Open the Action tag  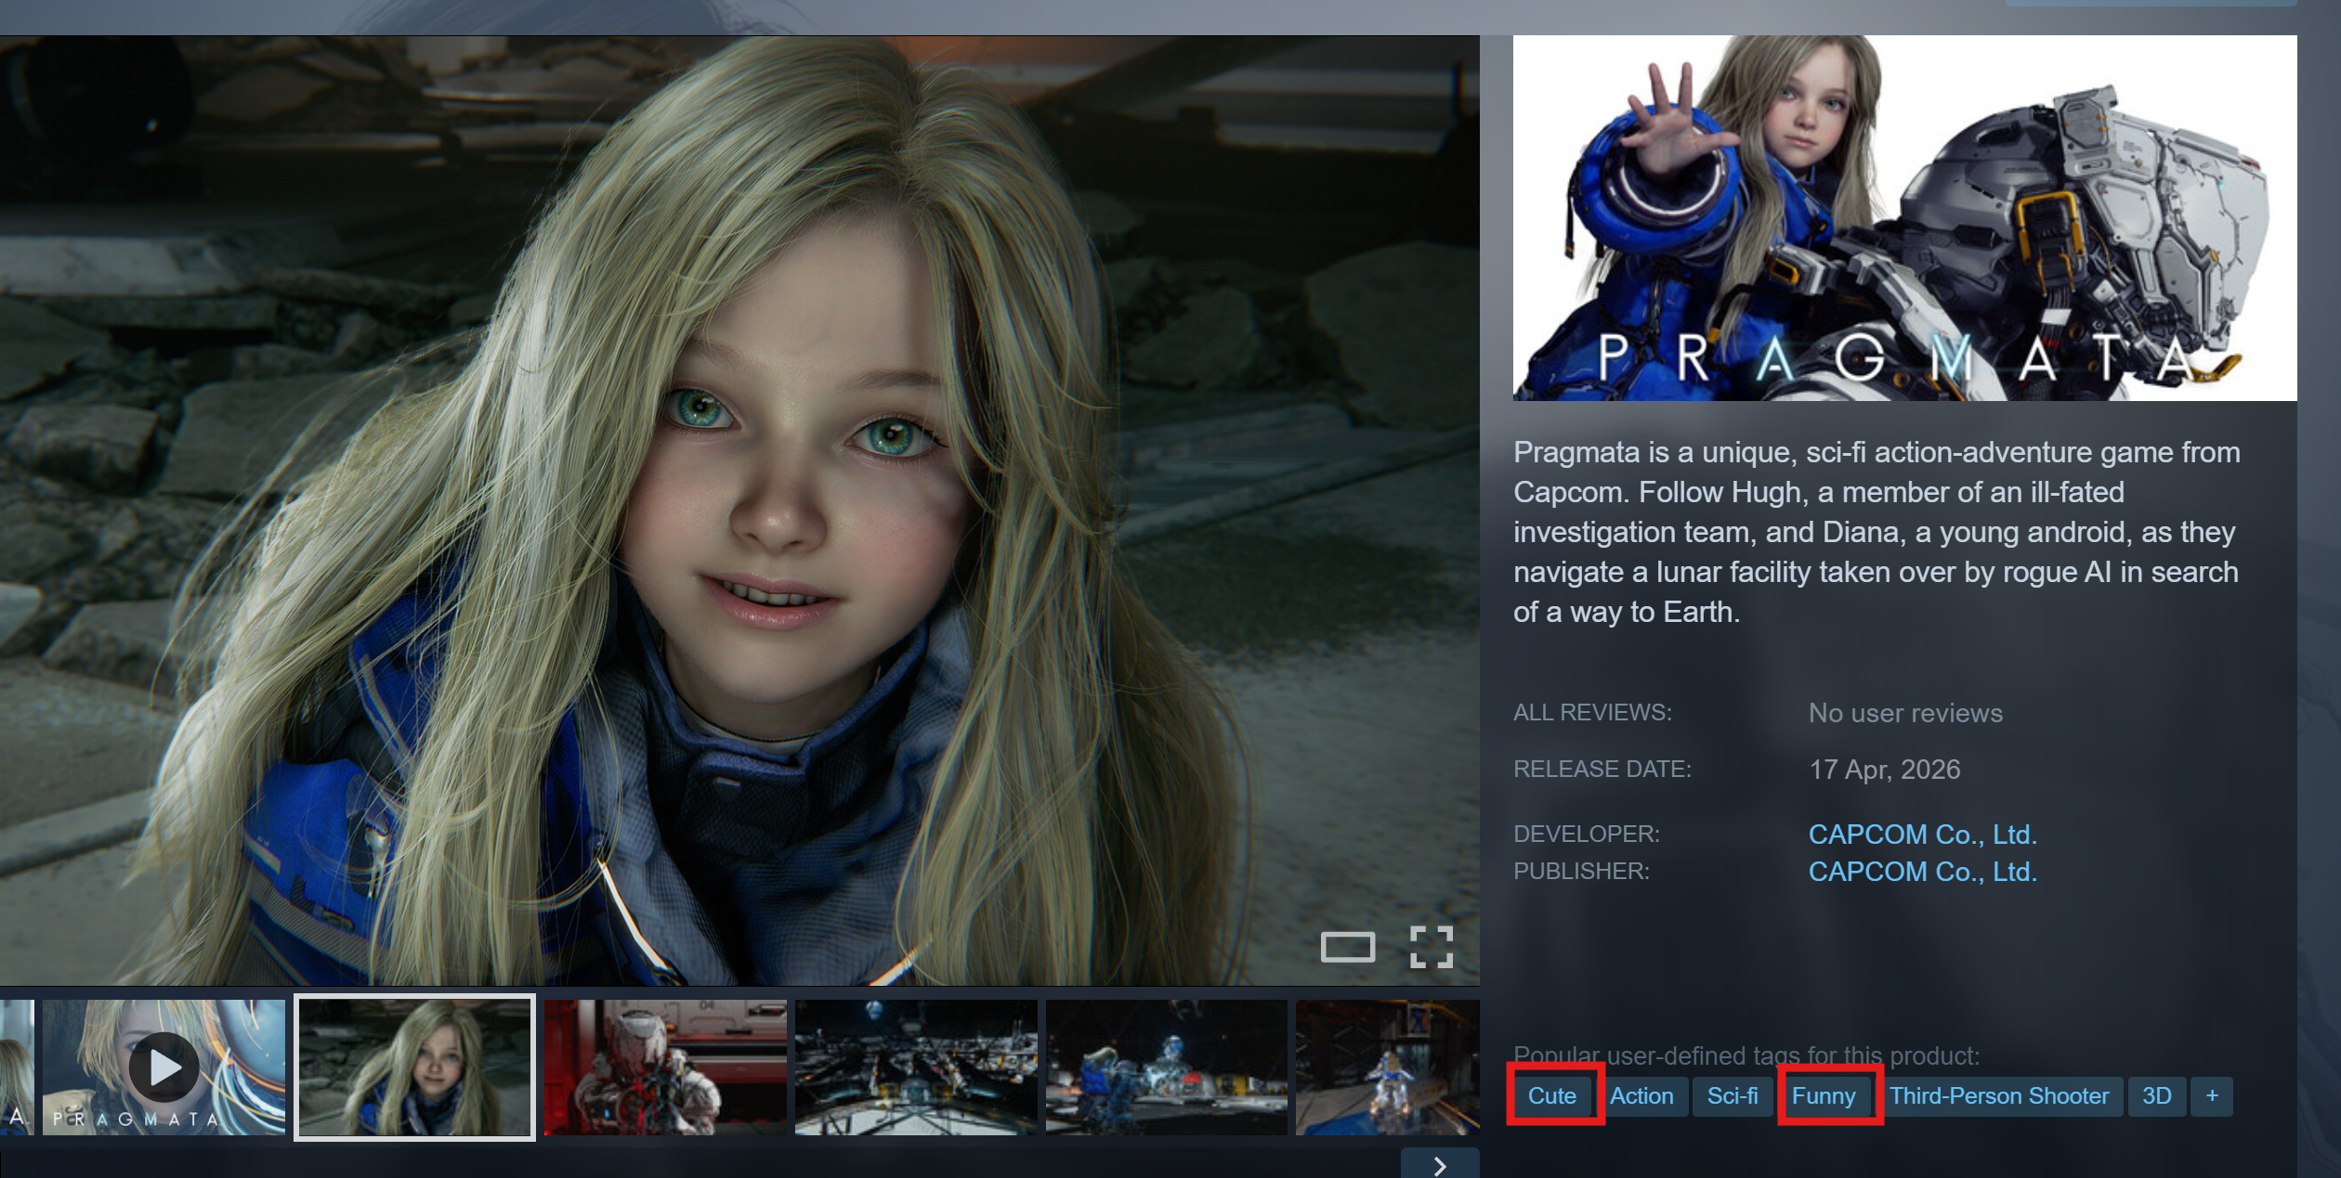click(x=1641, y=1096)
